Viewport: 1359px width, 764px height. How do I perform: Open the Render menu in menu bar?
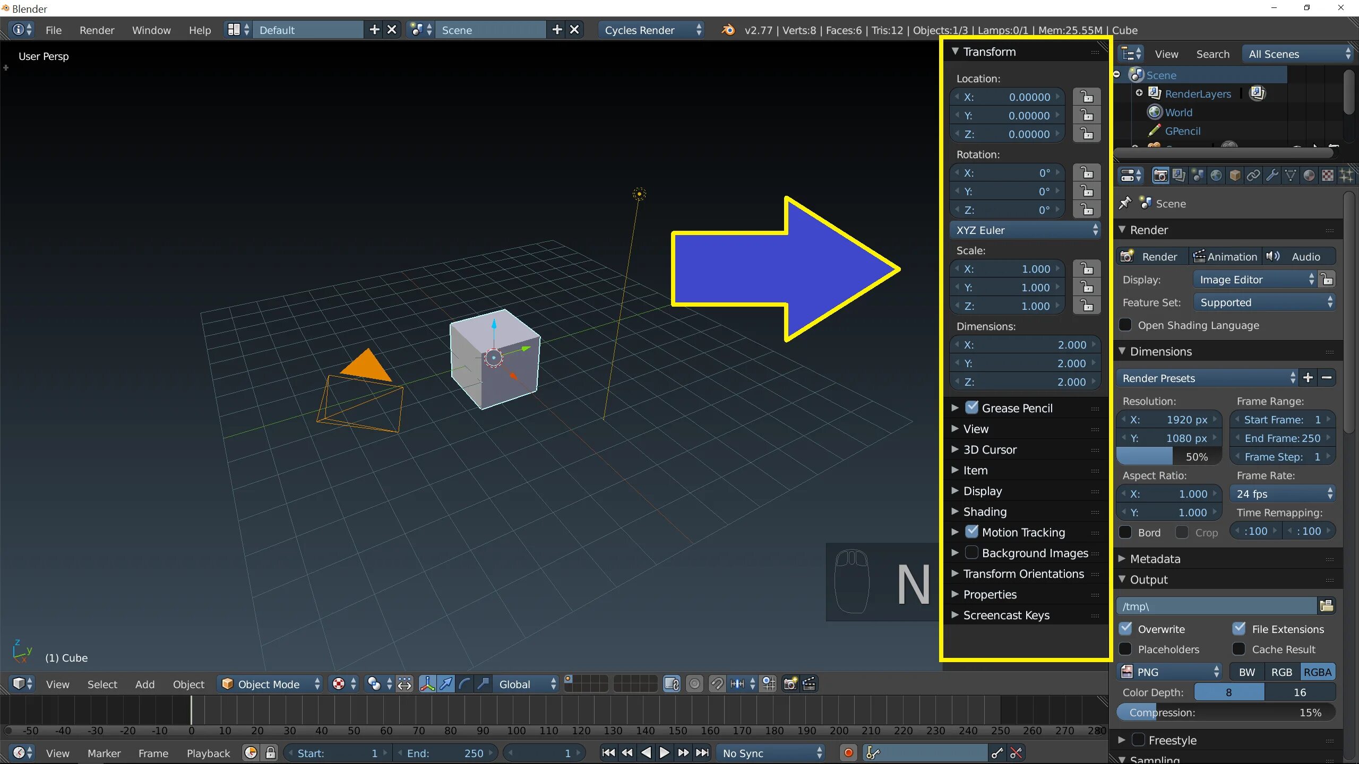click(97, 30)
